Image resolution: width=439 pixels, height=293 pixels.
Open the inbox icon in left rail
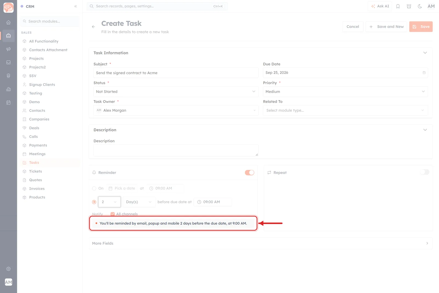point(9,63)
